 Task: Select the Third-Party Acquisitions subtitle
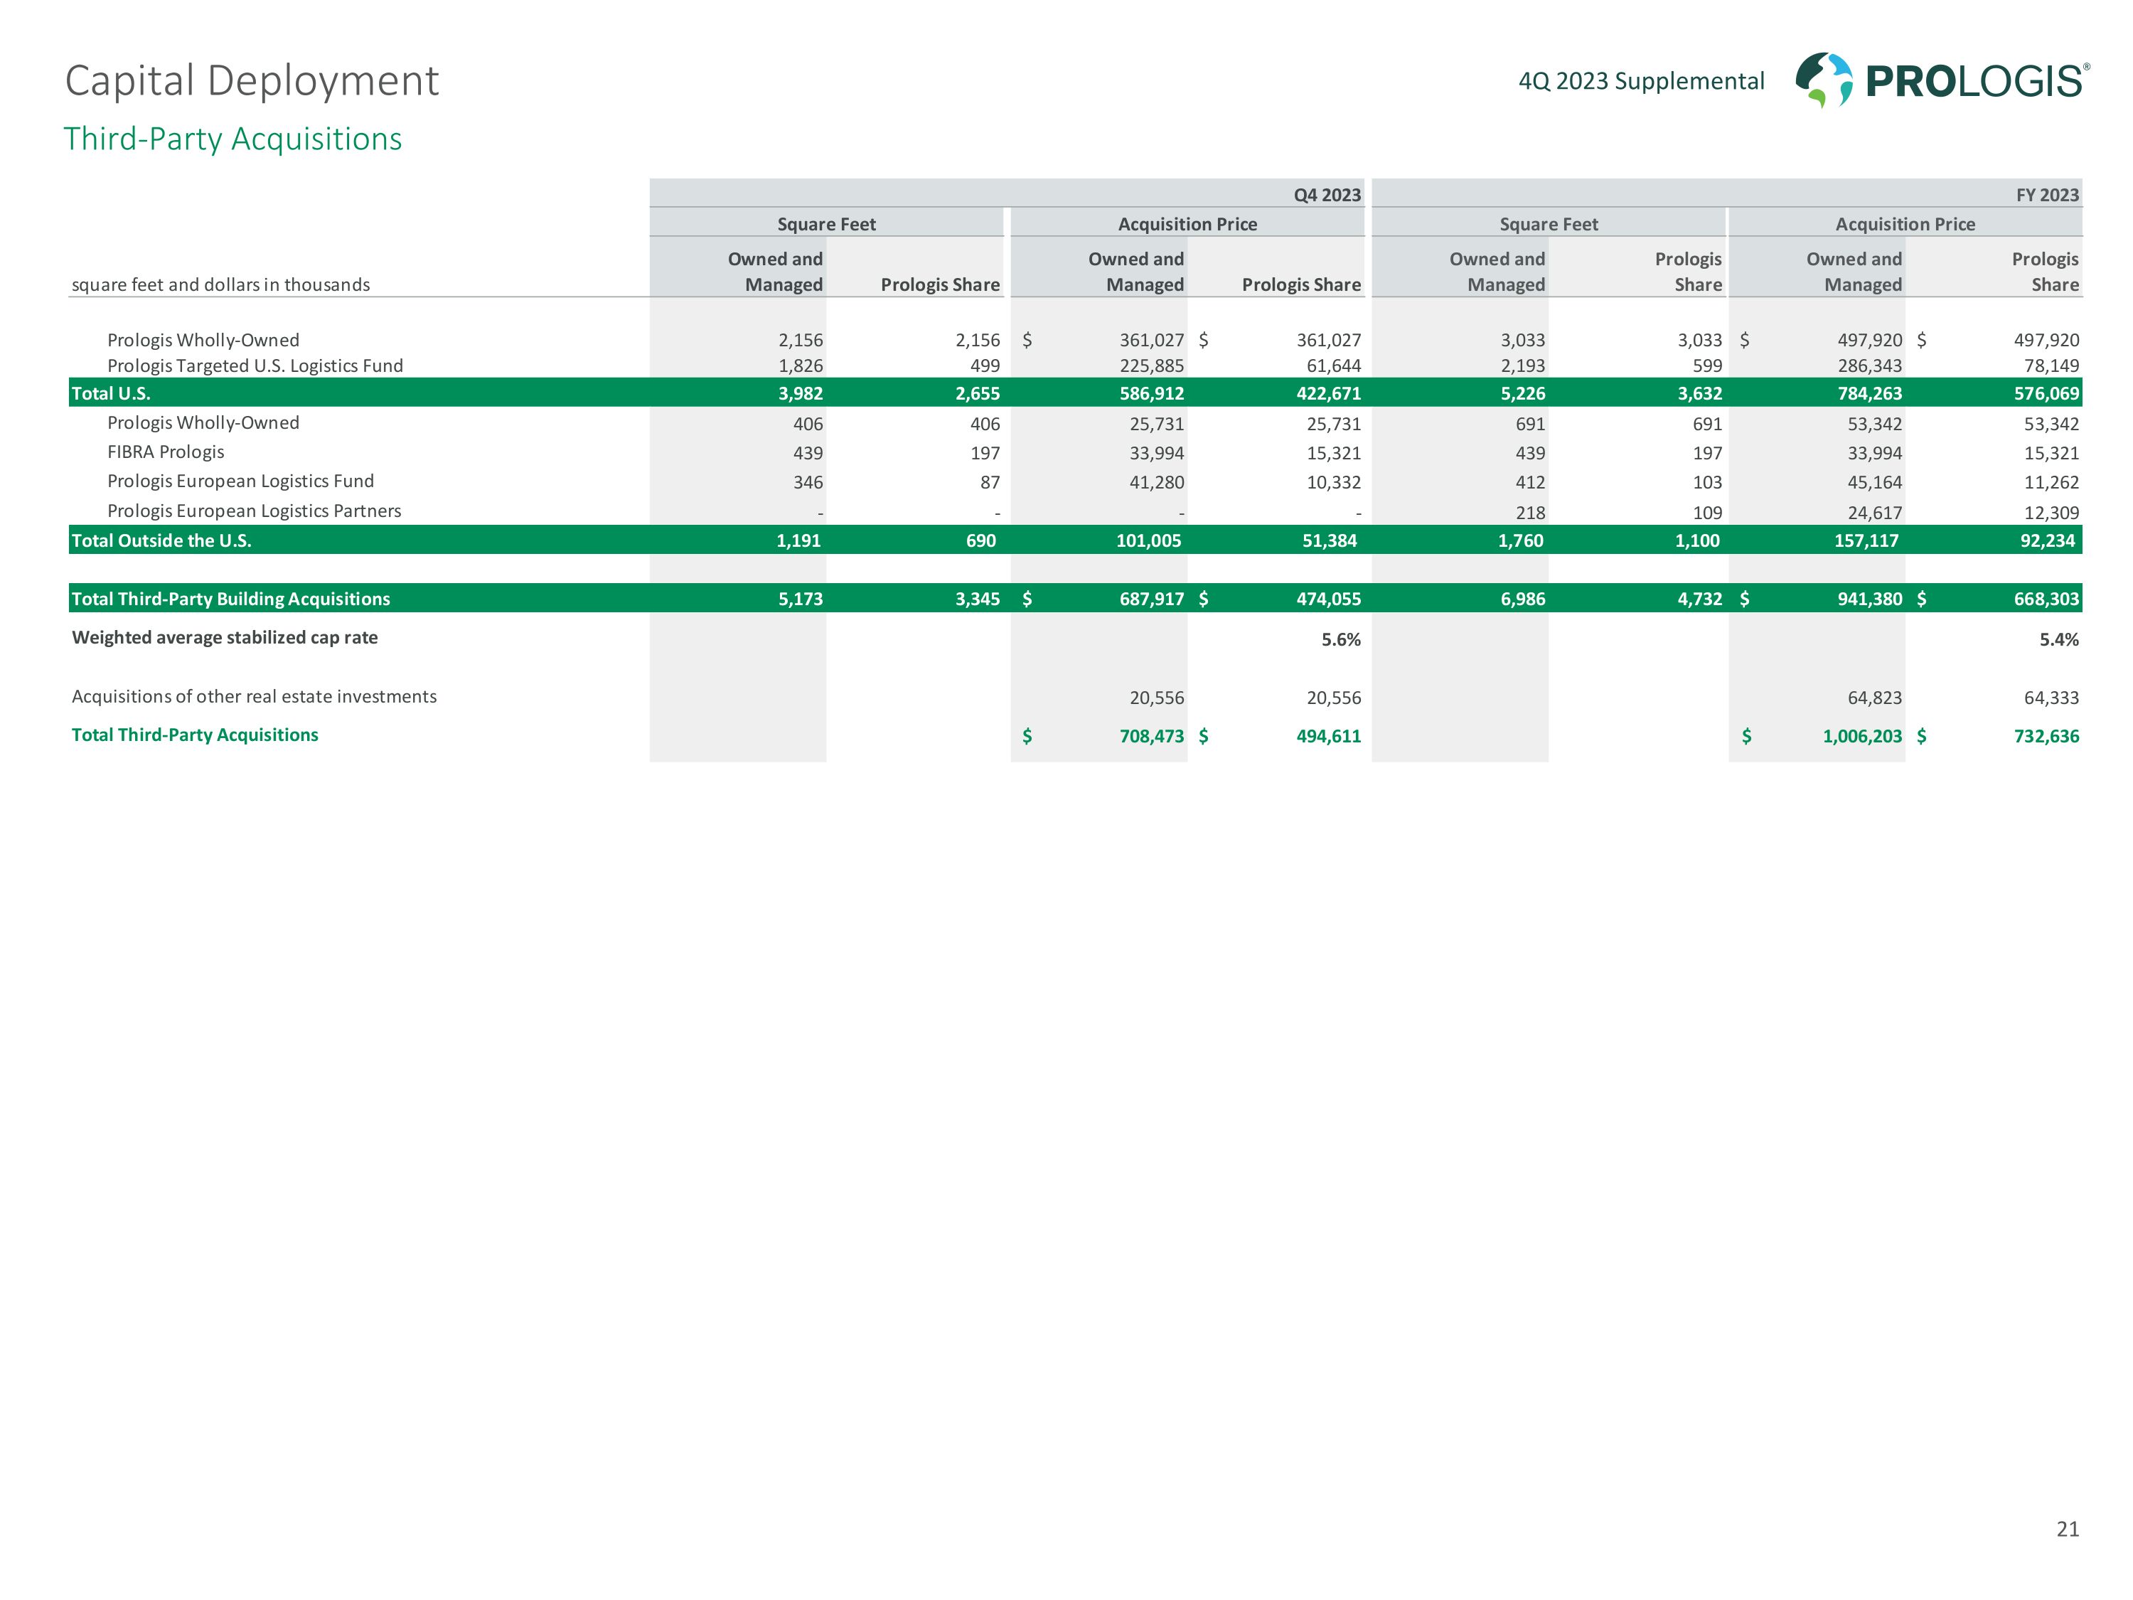coord(232,139)
